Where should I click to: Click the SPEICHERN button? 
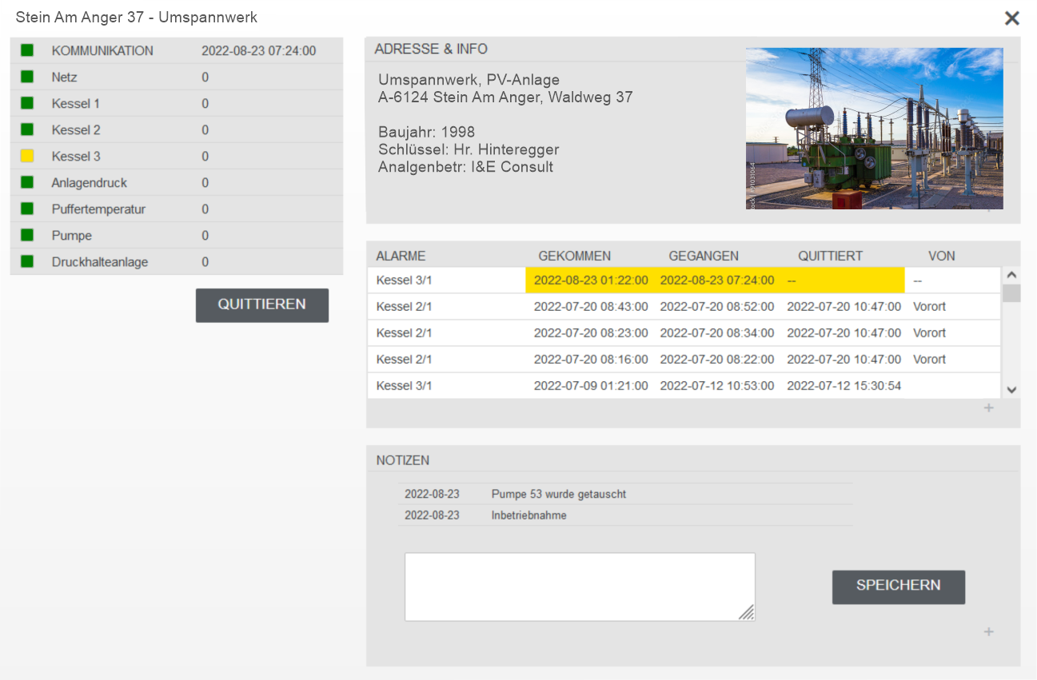coord(899,587)
